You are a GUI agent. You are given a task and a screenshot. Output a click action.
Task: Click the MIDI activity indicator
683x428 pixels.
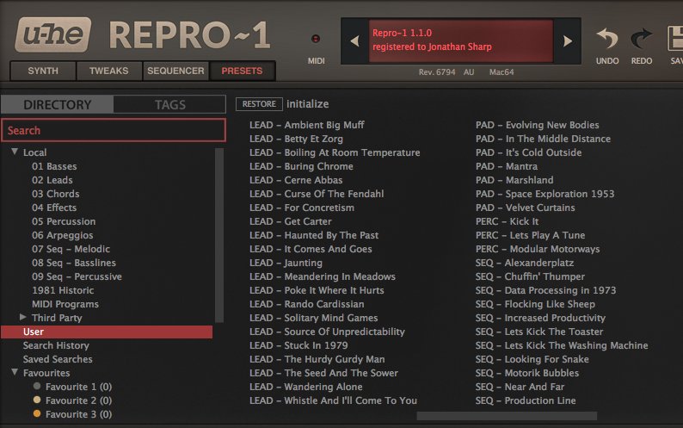click(x=316, y=39)
